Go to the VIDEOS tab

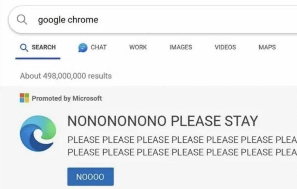[225, 47]
